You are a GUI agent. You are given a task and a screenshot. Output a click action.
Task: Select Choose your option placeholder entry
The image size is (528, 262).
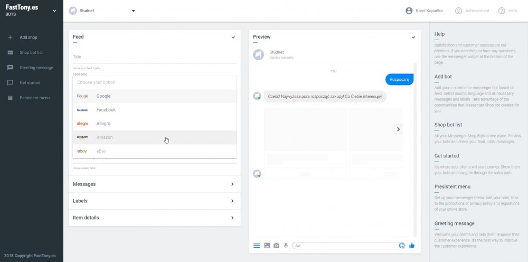tap(155, 82)
